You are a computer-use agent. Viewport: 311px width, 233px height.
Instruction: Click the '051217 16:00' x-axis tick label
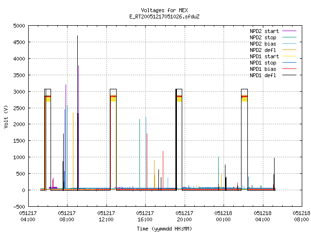click(145, 216)
